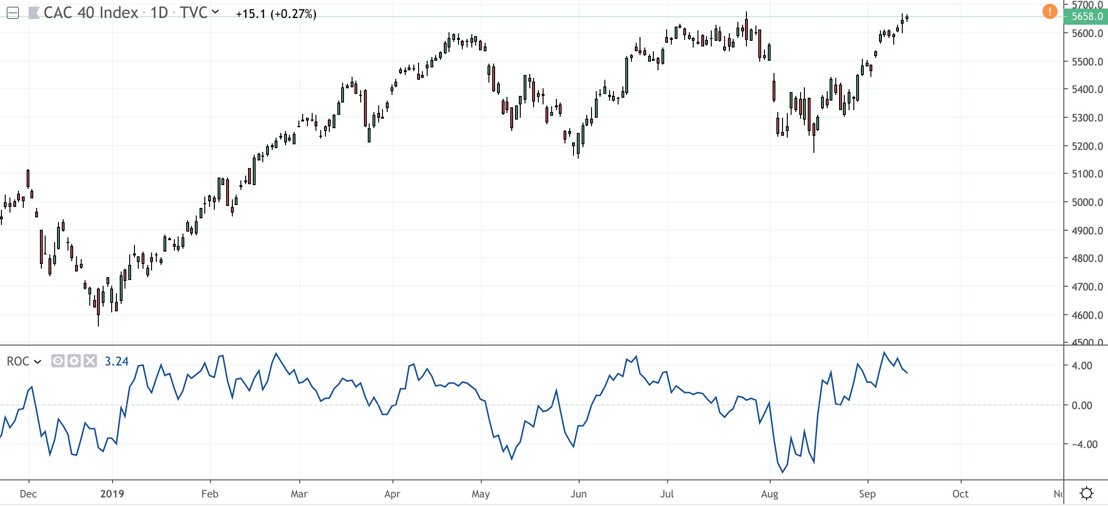Click the 4700.0 price scale label

click(1087, 287)
